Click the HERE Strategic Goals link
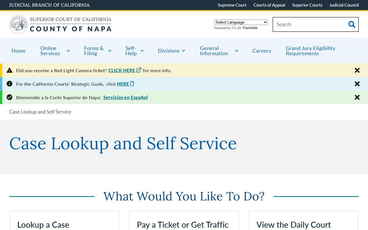The image size is (368, 230). click(x=123, y=84)
